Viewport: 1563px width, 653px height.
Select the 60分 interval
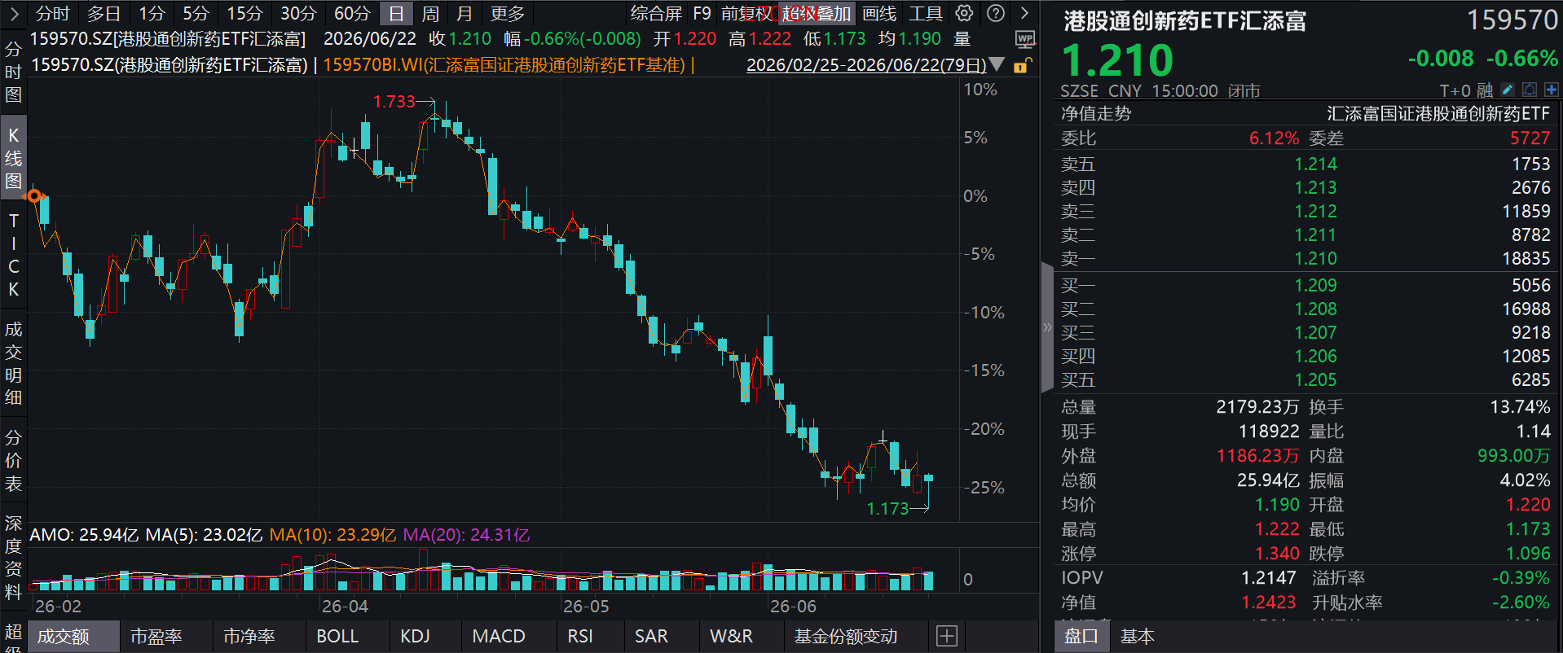[x=352, y=13]
